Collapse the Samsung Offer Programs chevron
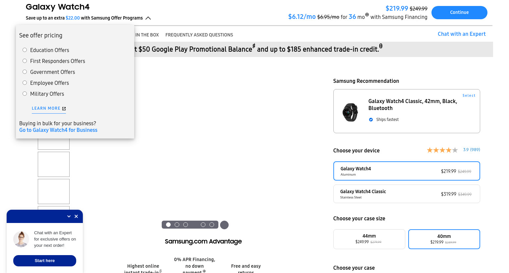 [148, 18]
